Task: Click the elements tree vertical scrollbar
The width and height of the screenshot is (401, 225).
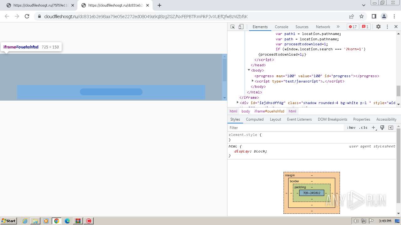Action: tap(398, 91)
